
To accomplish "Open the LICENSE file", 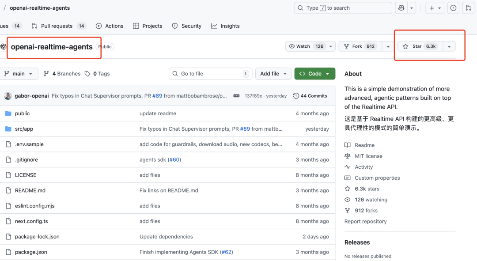I will [26, 175].
